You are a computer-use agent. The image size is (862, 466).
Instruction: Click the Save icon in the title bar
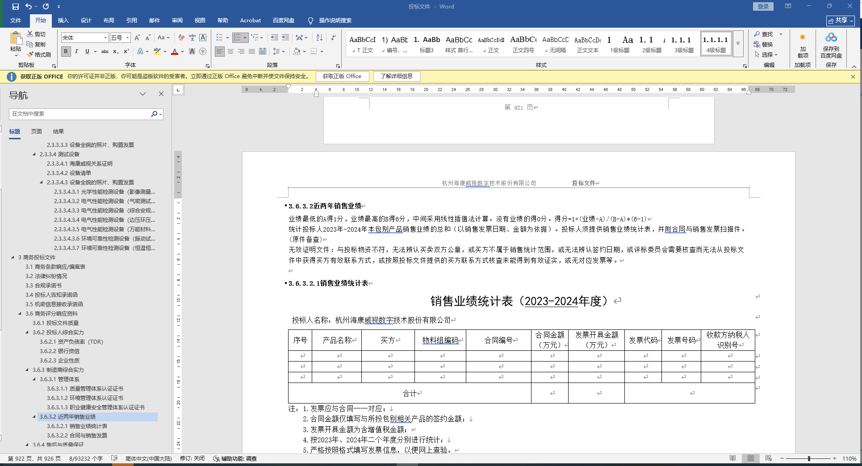coord(16,6)
